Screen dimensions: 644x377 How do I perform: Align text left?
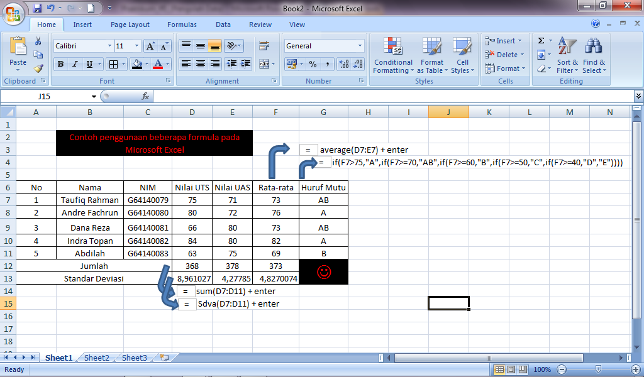tap(186, 64)
